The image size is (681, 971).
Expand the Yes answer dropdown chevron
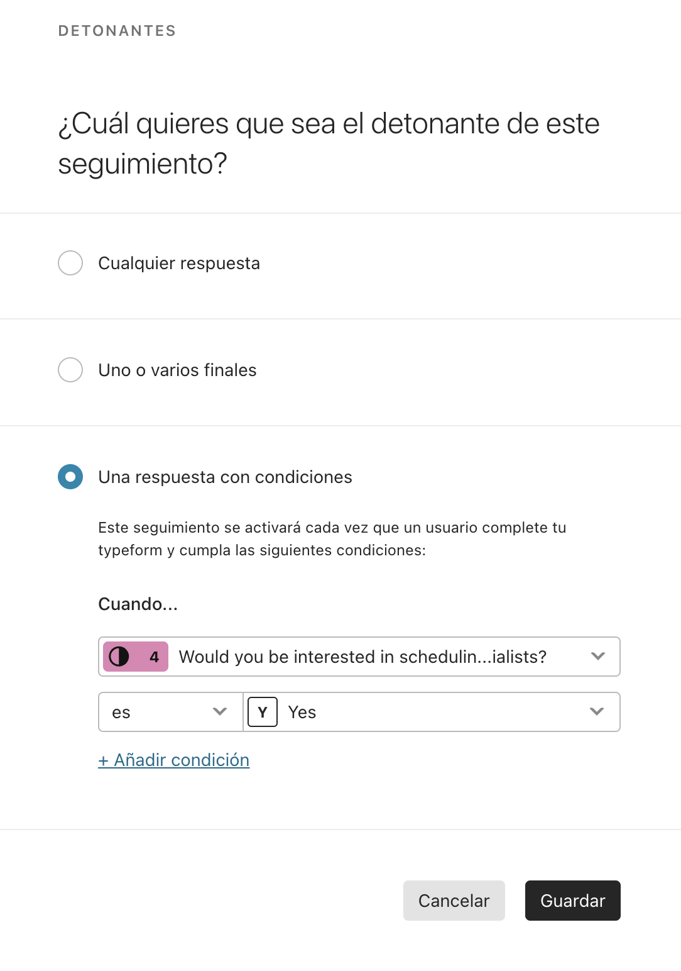point(597,711)
